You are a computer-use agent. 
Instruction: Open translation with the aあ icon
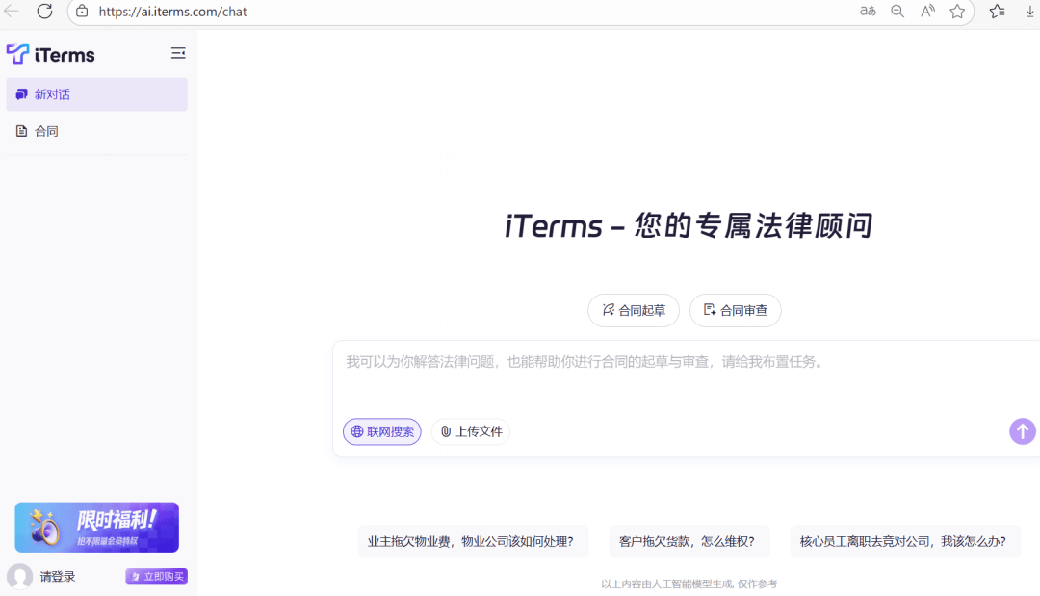tap(867, 12)
